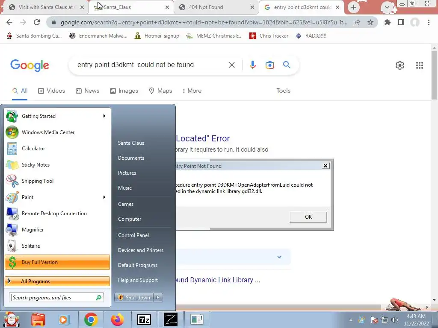Close the Entry Point Not Found dialog
The height and width of the screenshot is (328, 438).
point(325,166)
